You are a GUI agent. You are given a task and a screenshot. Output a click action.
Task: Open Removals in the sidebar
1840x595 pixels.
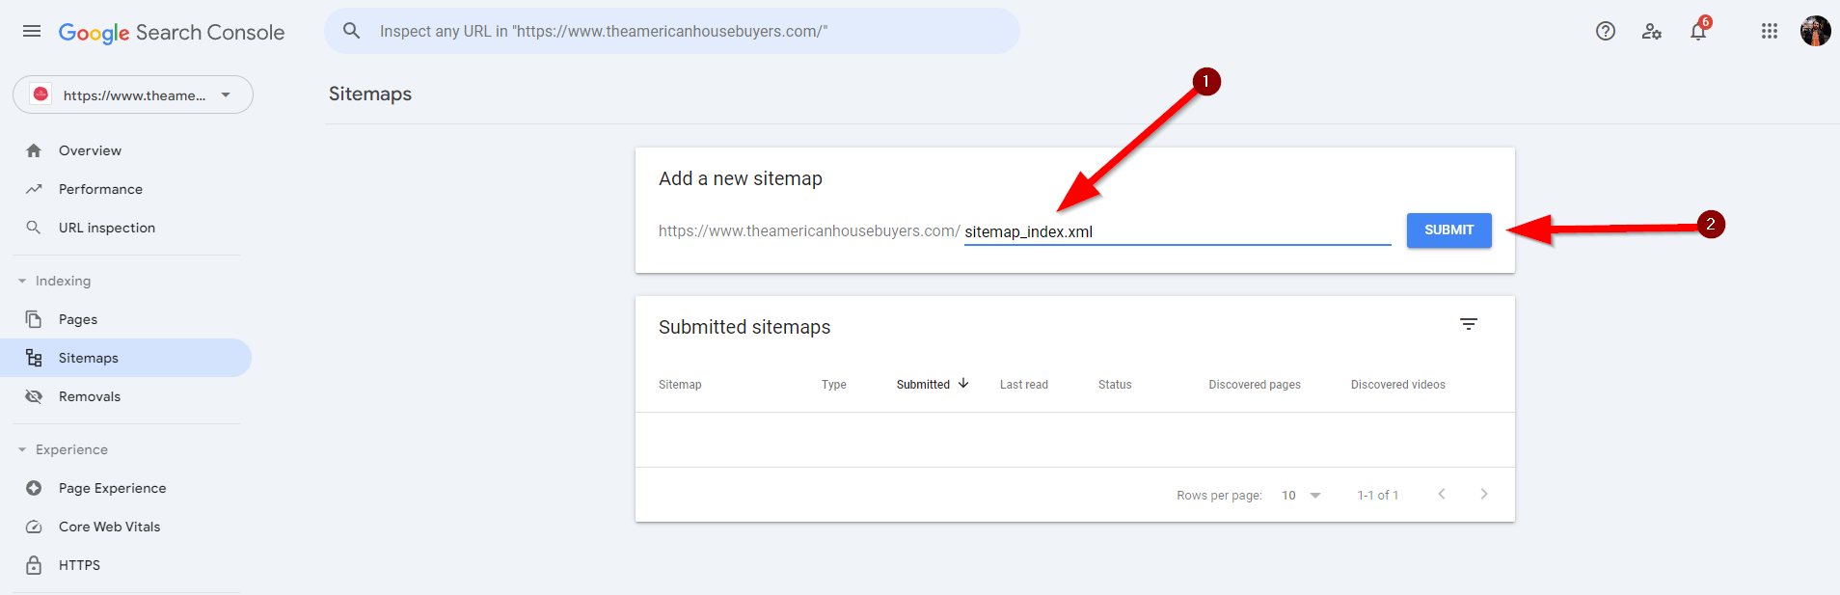(x=125, y=396)
